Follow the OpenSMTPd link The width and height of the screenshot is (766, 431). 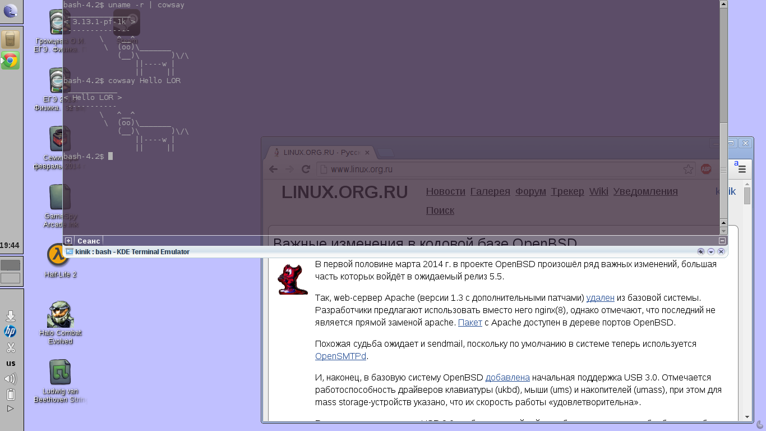(340, 356)
